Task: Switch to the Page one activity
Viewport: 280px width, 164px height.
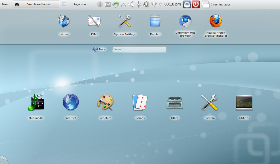Action: coord(80,4)
